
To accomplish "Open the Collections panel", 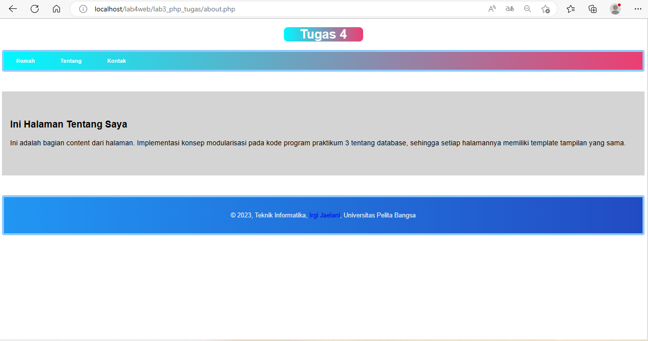I will [593, 9].
